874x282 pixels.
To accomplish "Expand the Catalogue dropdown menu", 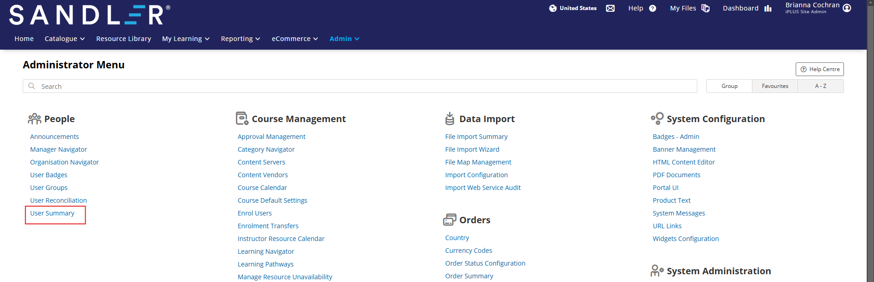I will click(x=65, y=39).
